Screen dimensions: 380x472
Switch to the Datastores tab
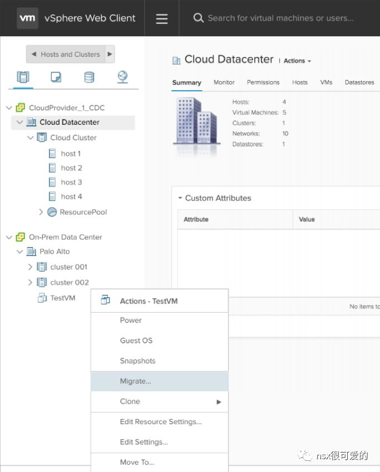point(359,82)
